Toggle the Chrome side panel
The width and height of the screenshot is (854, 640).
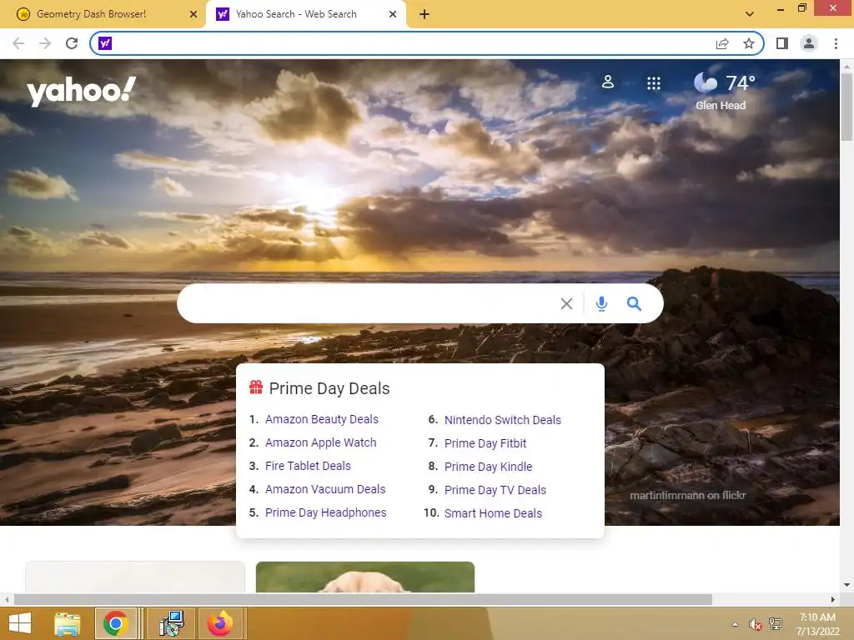pyautogui.click(x=782, y=43)
